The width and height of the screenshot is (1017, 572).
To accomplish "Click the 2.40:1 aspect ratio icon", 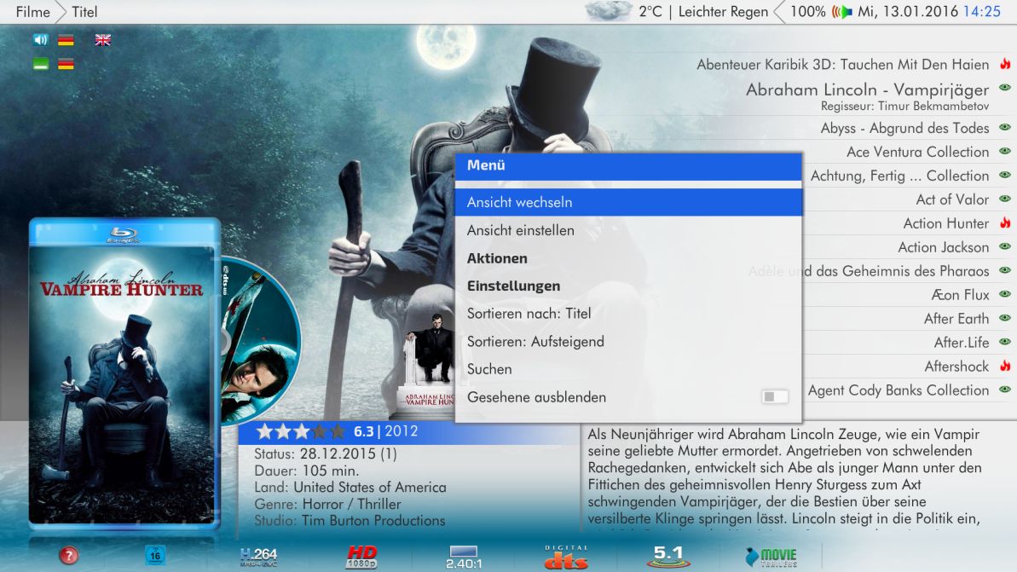I will click(x=464, y=558).
